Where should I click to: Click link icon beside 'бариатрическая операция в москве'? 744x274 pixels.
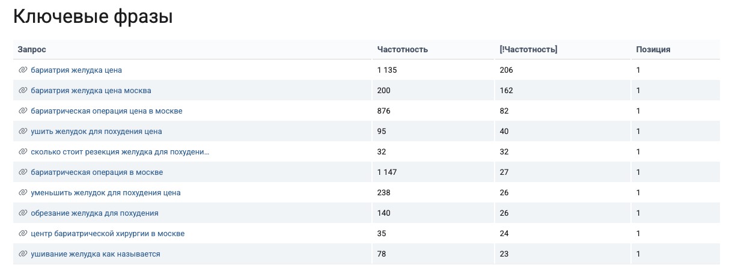click(x=23, y=172)
